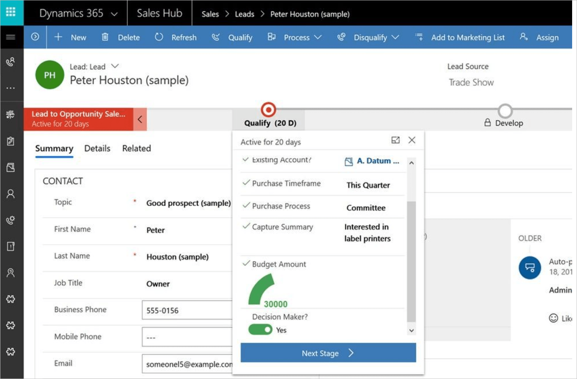The height and width of the screenshot is (379, 577).
Task: Click Lead Source value Trade Show
Action: 471,82
